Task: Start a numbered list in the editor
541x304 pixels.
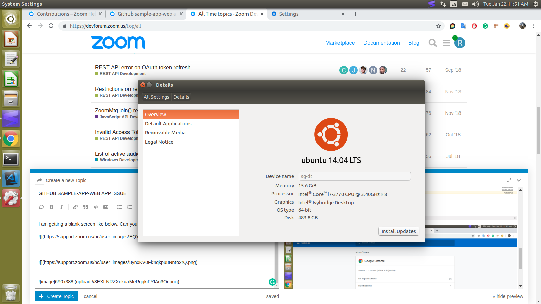Action: pos(130,207)
